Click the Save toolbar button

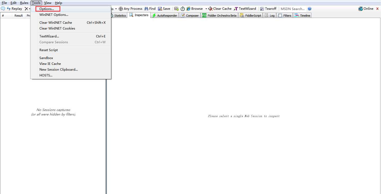point(164,9)
